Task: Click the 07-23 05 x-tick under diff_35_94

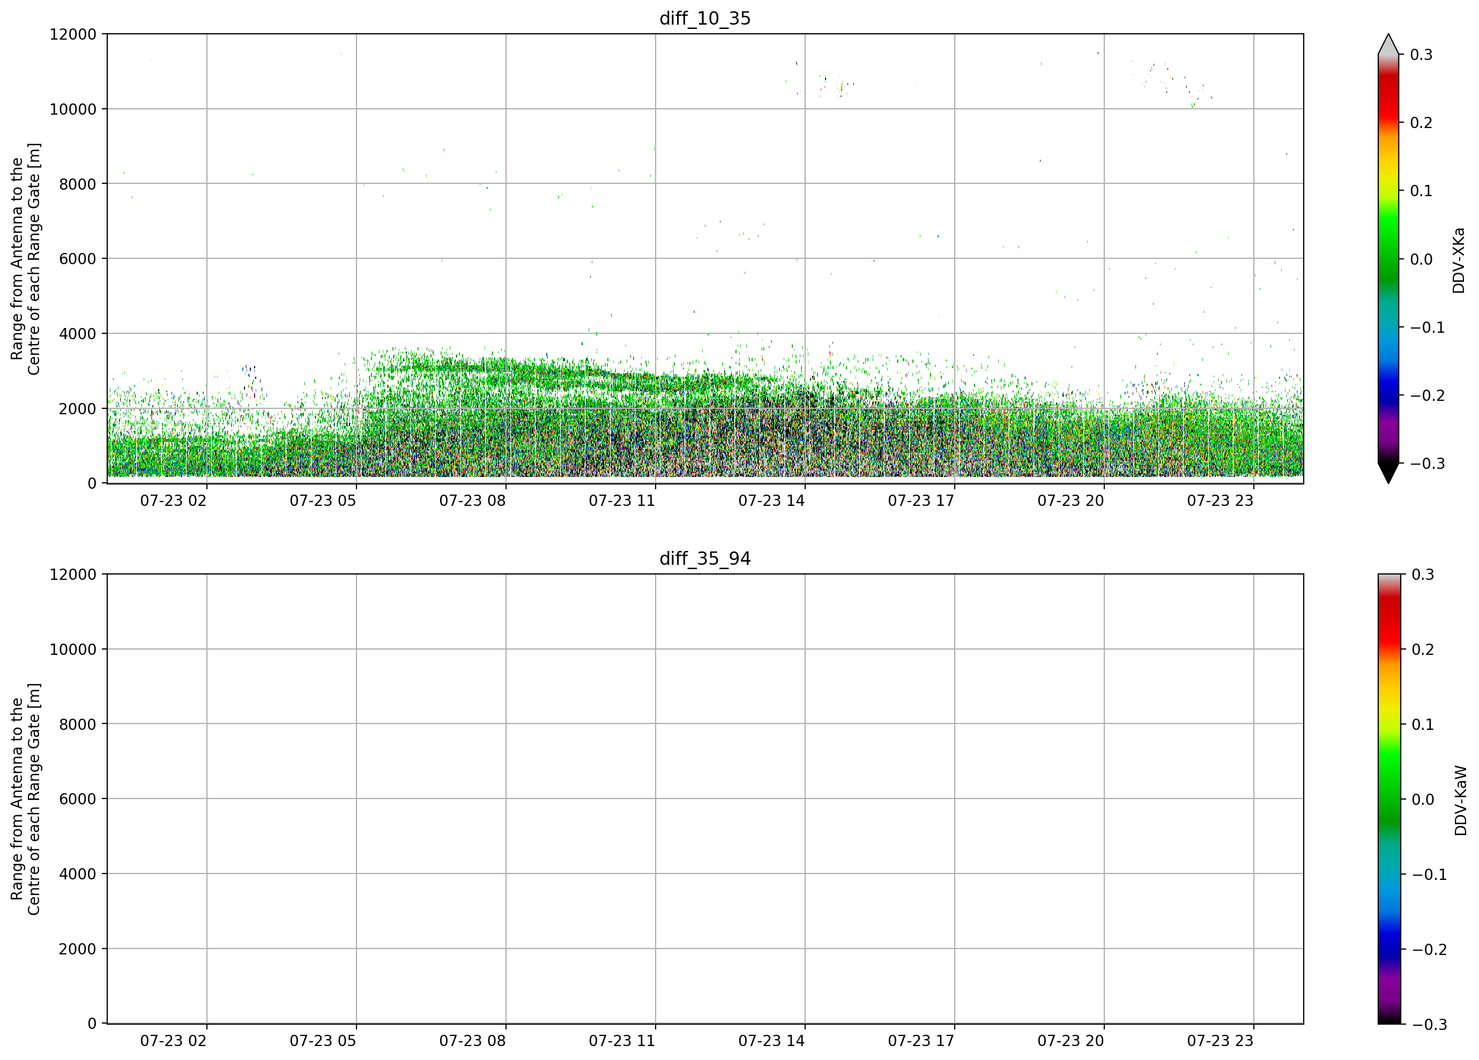Action: click(x=323, y=1041)
